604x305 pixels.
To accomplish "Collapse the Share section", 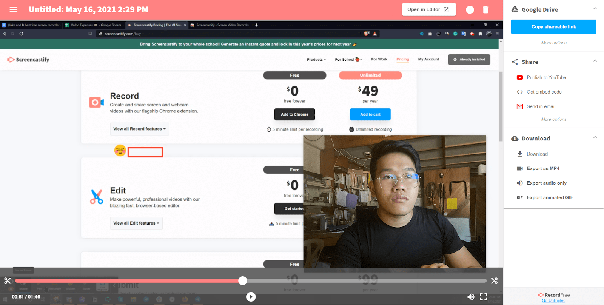I will click(x=595, y=61).
